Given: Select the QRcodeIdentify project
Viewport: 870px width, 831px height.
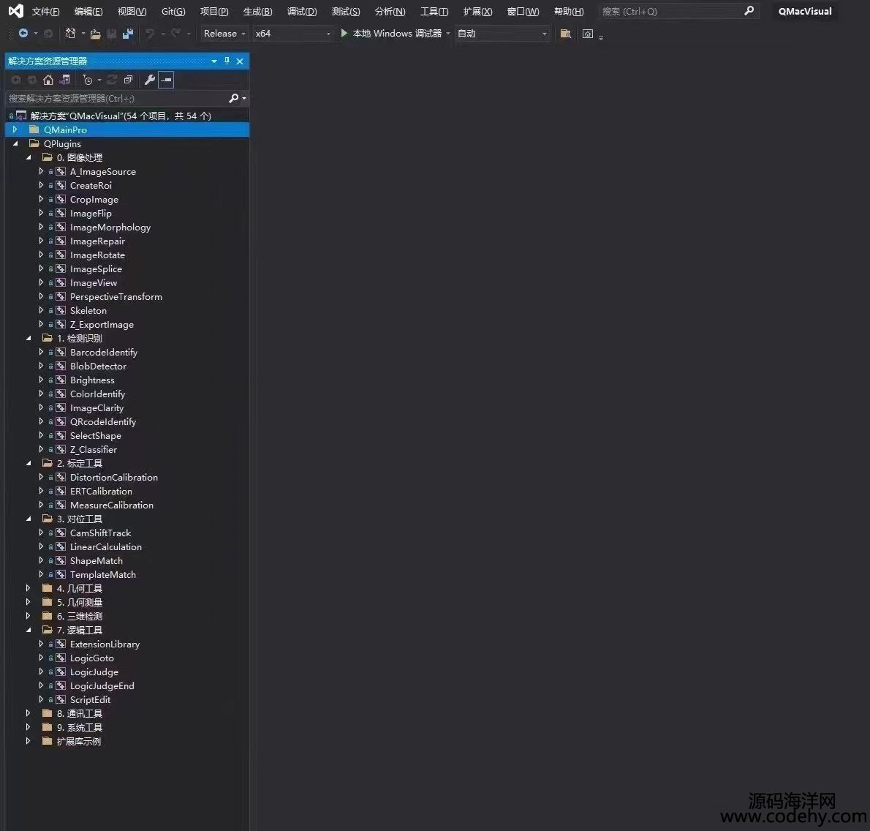Looking at the screenshot, I should pyautogui.click(x=102, y=422).
